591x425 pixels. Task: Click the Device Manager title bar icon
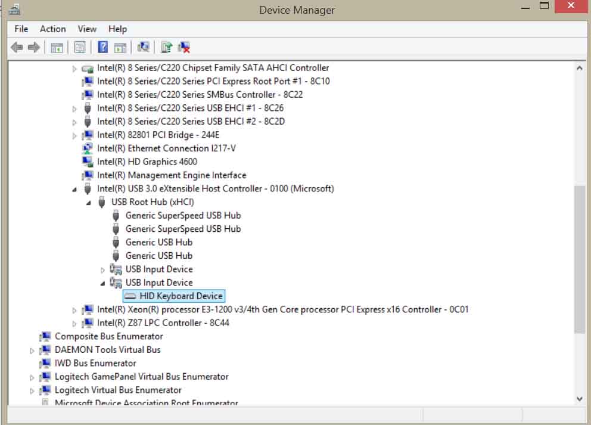click(x=15, y=10)
